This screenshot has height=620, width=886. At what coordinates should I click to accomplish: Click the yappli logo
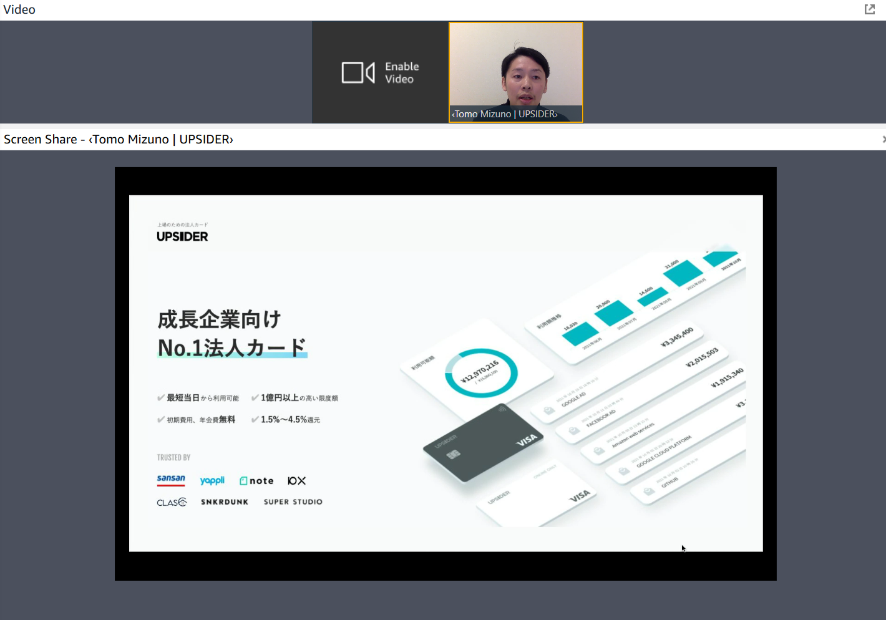coord(212,481)
